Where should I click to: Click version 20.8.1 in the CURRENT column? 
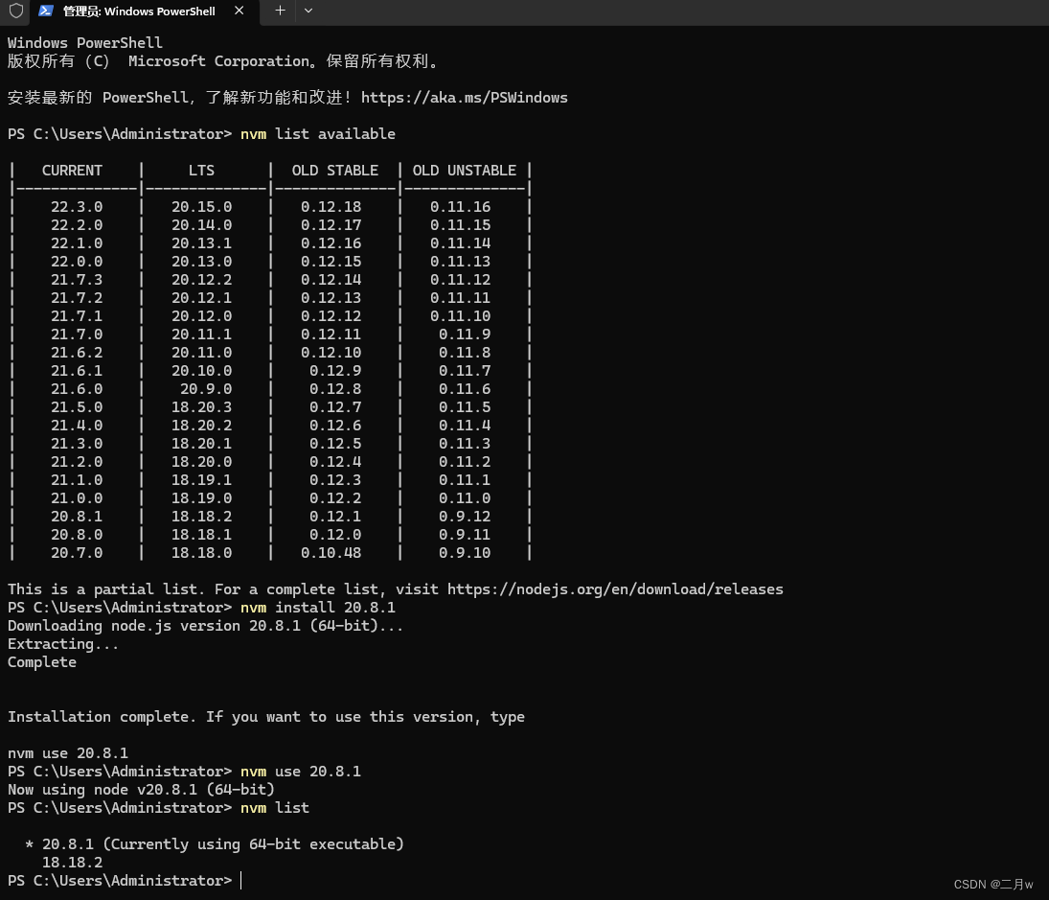[77, 517]
